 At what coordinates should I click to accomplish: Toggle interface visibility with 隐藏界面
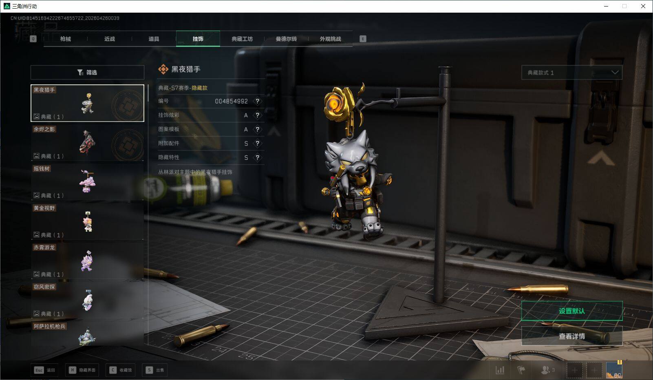(82, 370)
